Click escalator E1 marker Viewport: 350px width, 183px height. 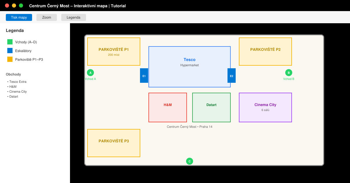tap(144, 76)
